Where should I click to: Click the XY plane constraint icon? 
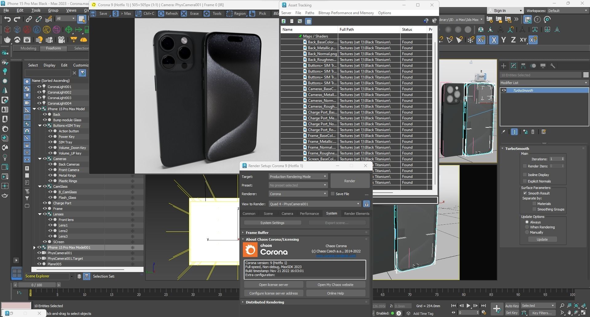point(523,40)
